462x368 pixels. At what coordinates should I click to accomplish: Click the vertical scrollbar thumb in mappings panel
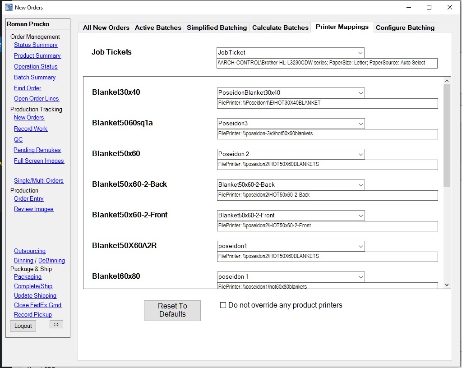pos(447,135)
